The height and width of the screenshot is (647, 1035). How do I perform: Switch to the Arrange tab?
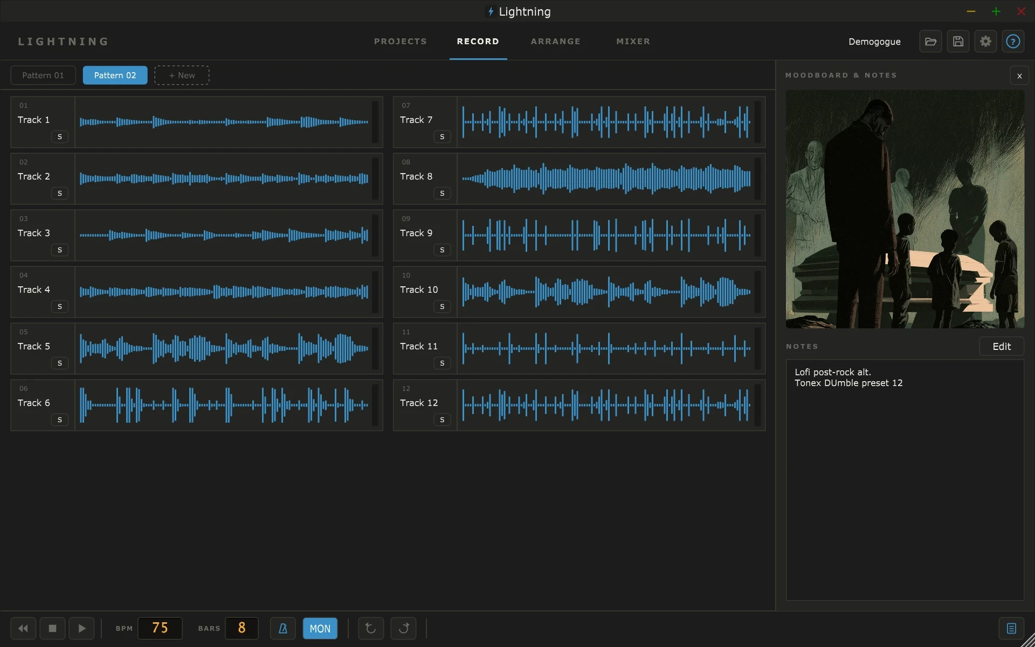coord(556,42)
